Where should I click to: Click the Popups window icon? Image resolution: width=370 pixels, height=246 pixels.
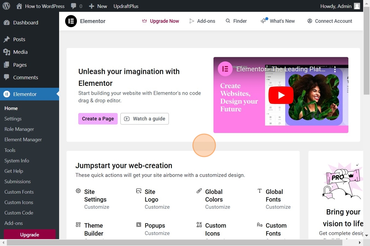click(139, 225)
